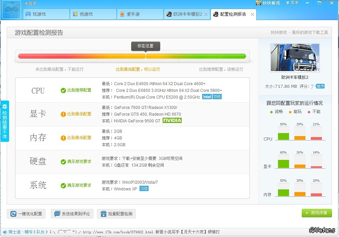Click the Intel badge next to CPU info
This screenshot has height=237, width=339.
207,97
